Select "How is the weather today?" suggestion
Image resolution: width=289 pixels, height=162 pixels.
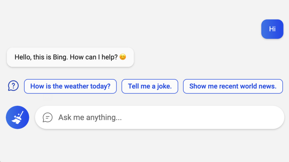tap(70, 86)
